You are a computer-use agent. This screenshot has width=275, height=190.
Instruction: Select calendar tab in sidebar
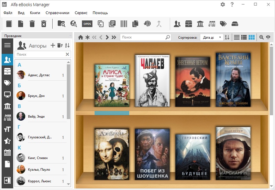click(7, 152)
